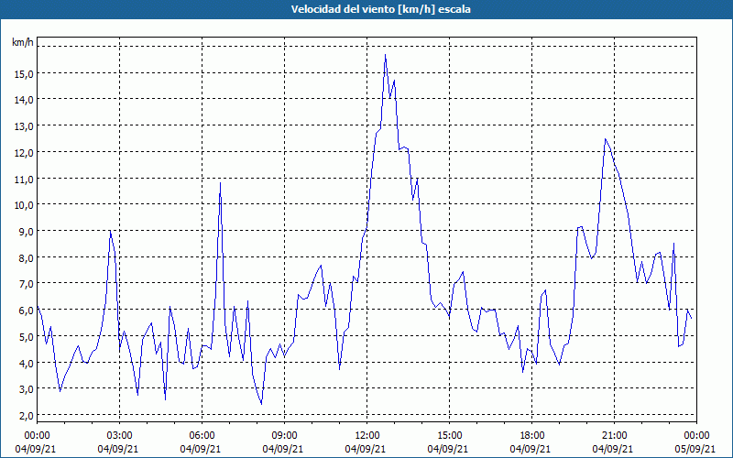Select the evening peak before 21:00
This screenshot has width=733, height=458.
[606, 139]
